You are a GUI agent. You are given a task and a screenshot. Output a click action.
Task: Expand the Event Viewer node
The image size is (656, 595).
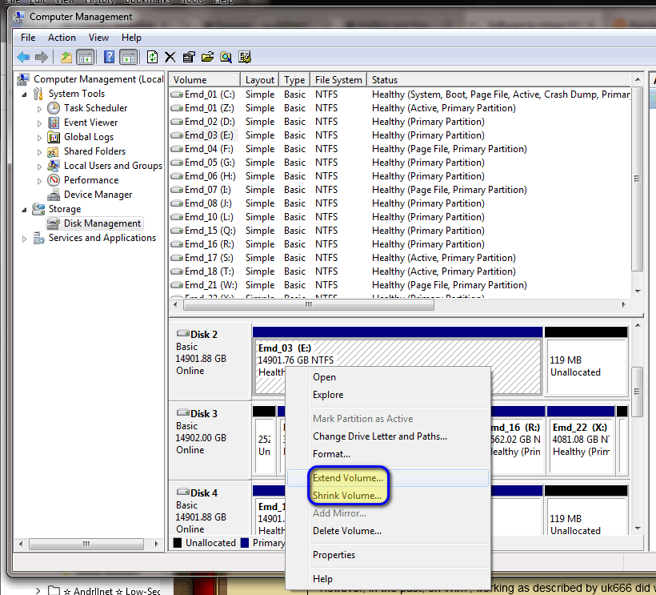(39, 123)
